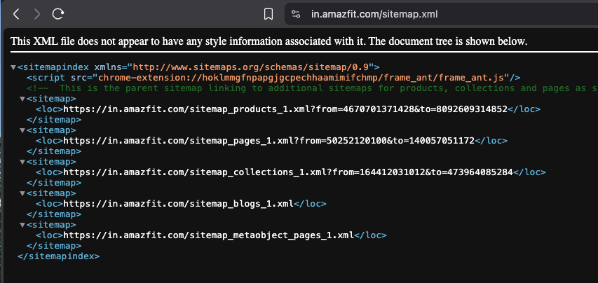This screenshot has width=598, height=283.
Task: Collapse the sitemapindex root node
Action: [13, 67]
